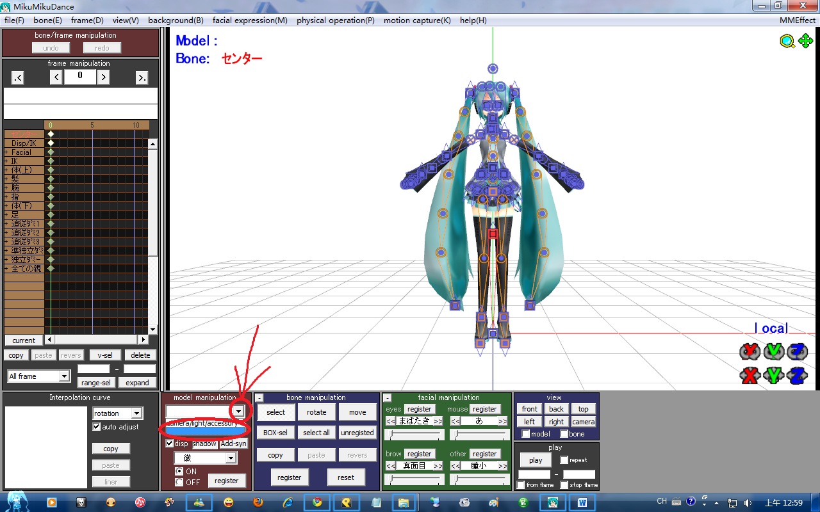The image size is (820, 512).
Task: Expand the IK track group
Action: pos(6,161)
